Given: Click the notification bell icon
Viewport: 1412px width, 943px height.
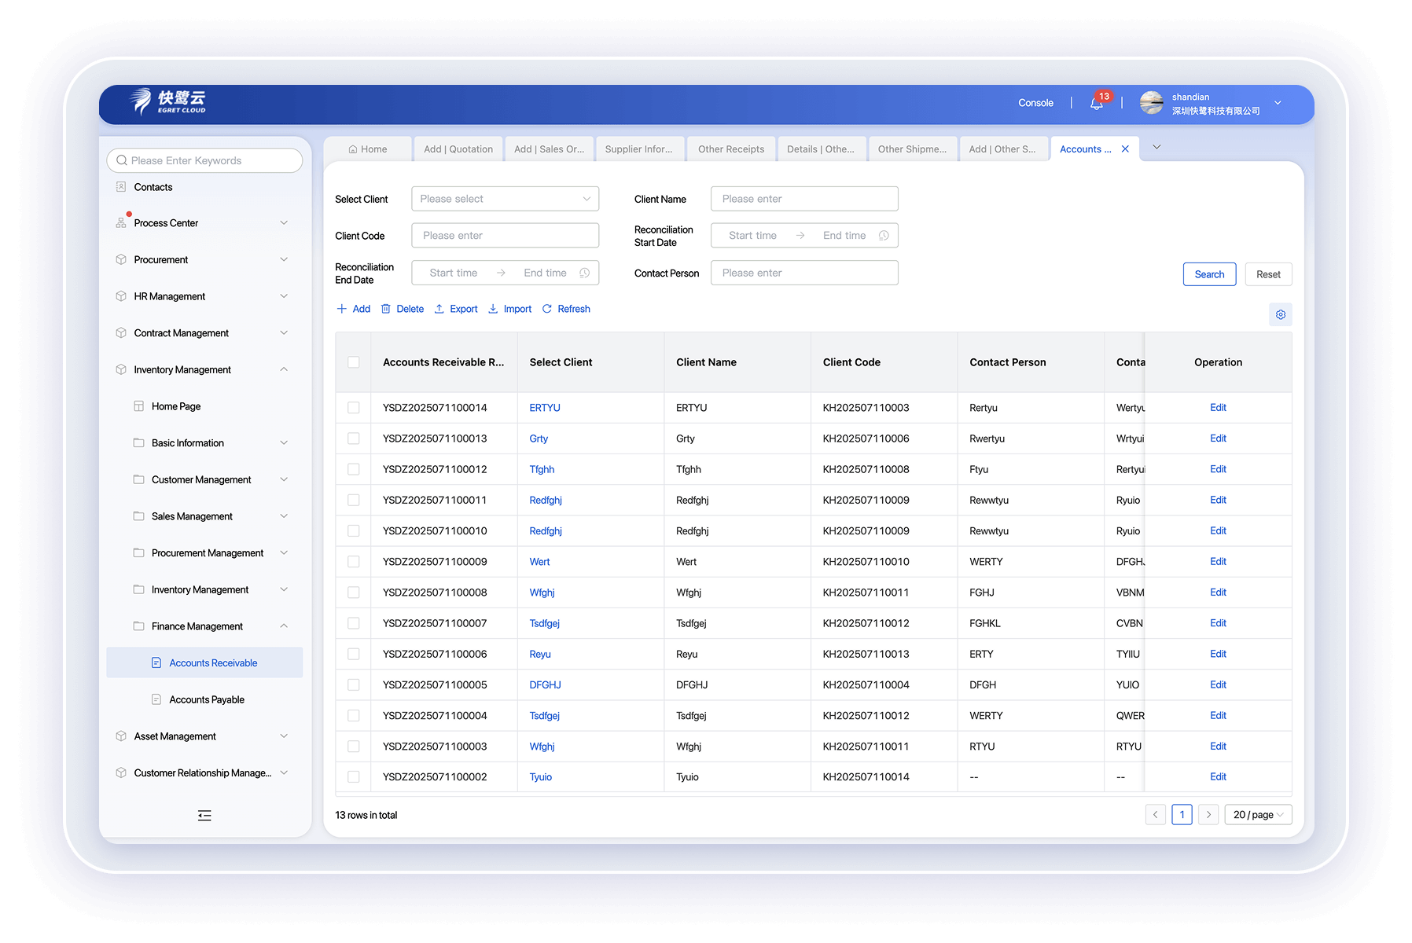Looking at the screenshot, I should (1096, 103).
